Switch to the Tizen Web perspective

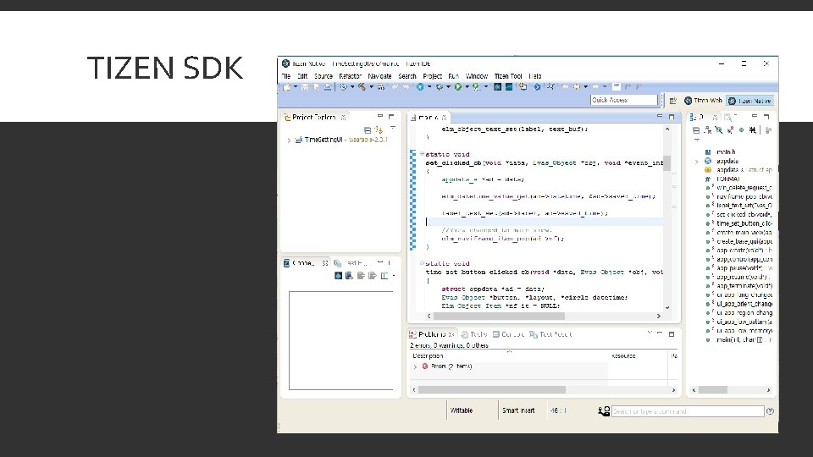coord(703,101)
